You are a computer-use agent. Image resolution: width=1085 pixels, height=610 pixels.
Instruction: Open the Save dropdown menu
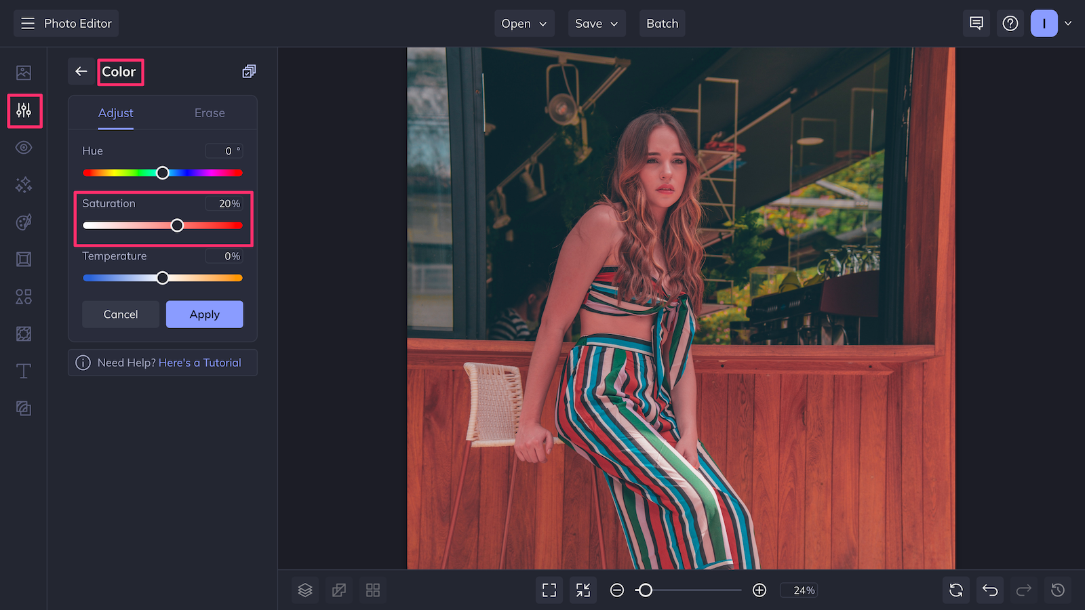point(596,23)
